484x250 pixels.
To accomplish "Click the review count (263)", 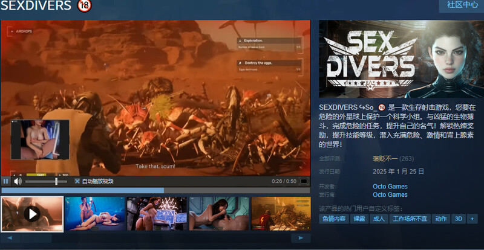I will [407, 158].
